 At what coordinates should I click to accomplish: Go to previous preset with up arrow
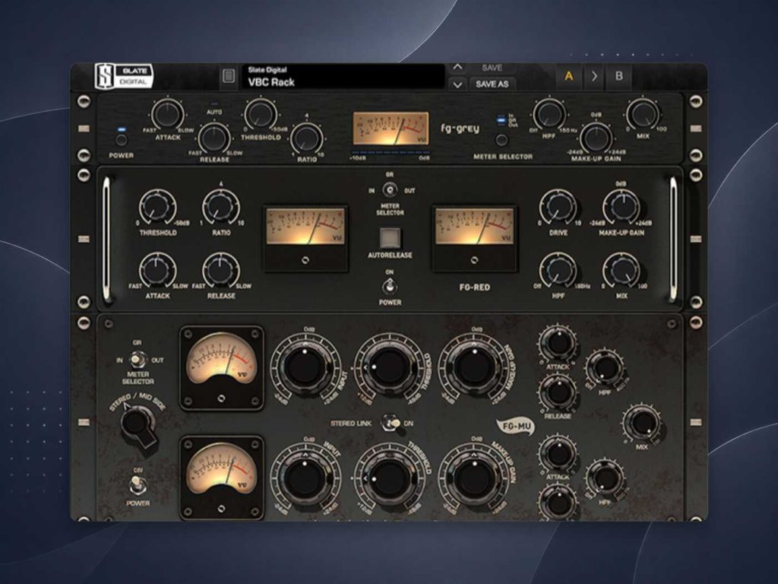pyautogui.click(x=457, y=68)
